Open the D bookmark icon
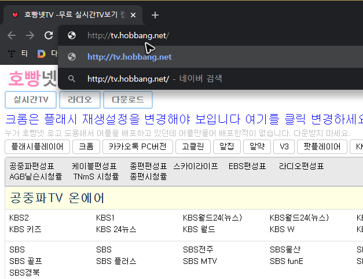 point(41,54)
